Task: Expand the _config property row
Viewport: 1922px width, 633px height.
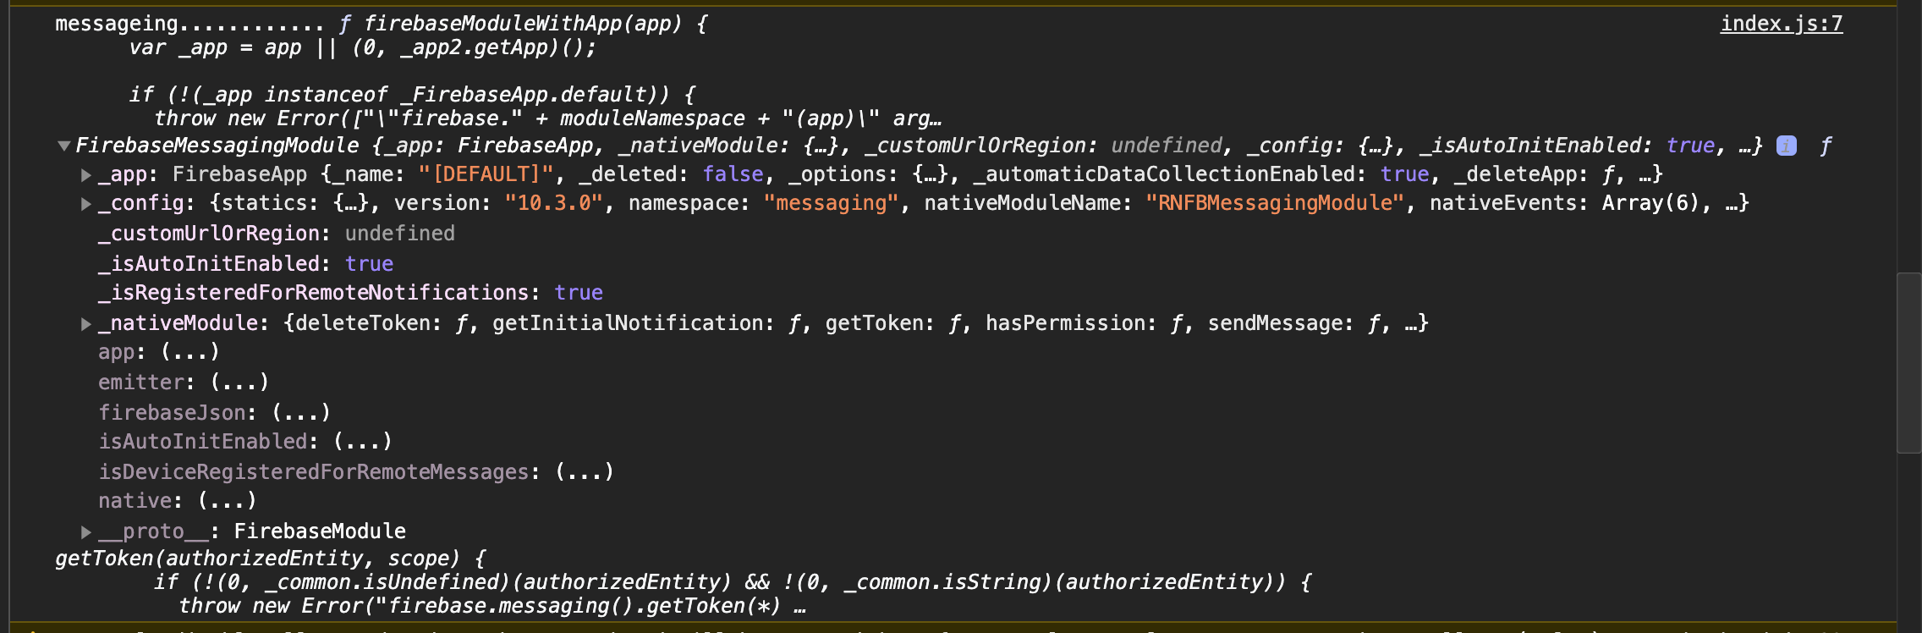Action: (85, 204)
